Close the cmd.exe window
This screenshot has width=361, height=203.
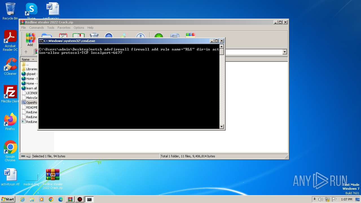pyautogui.click(x=222, y=41)
